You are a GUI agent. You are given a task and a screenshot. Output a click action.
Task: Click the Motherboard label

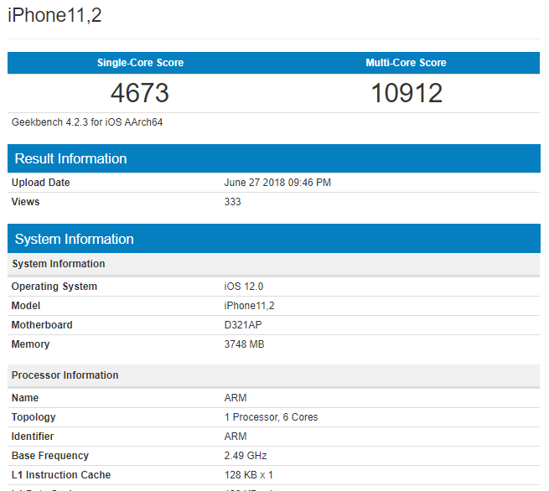pos(42,325)
